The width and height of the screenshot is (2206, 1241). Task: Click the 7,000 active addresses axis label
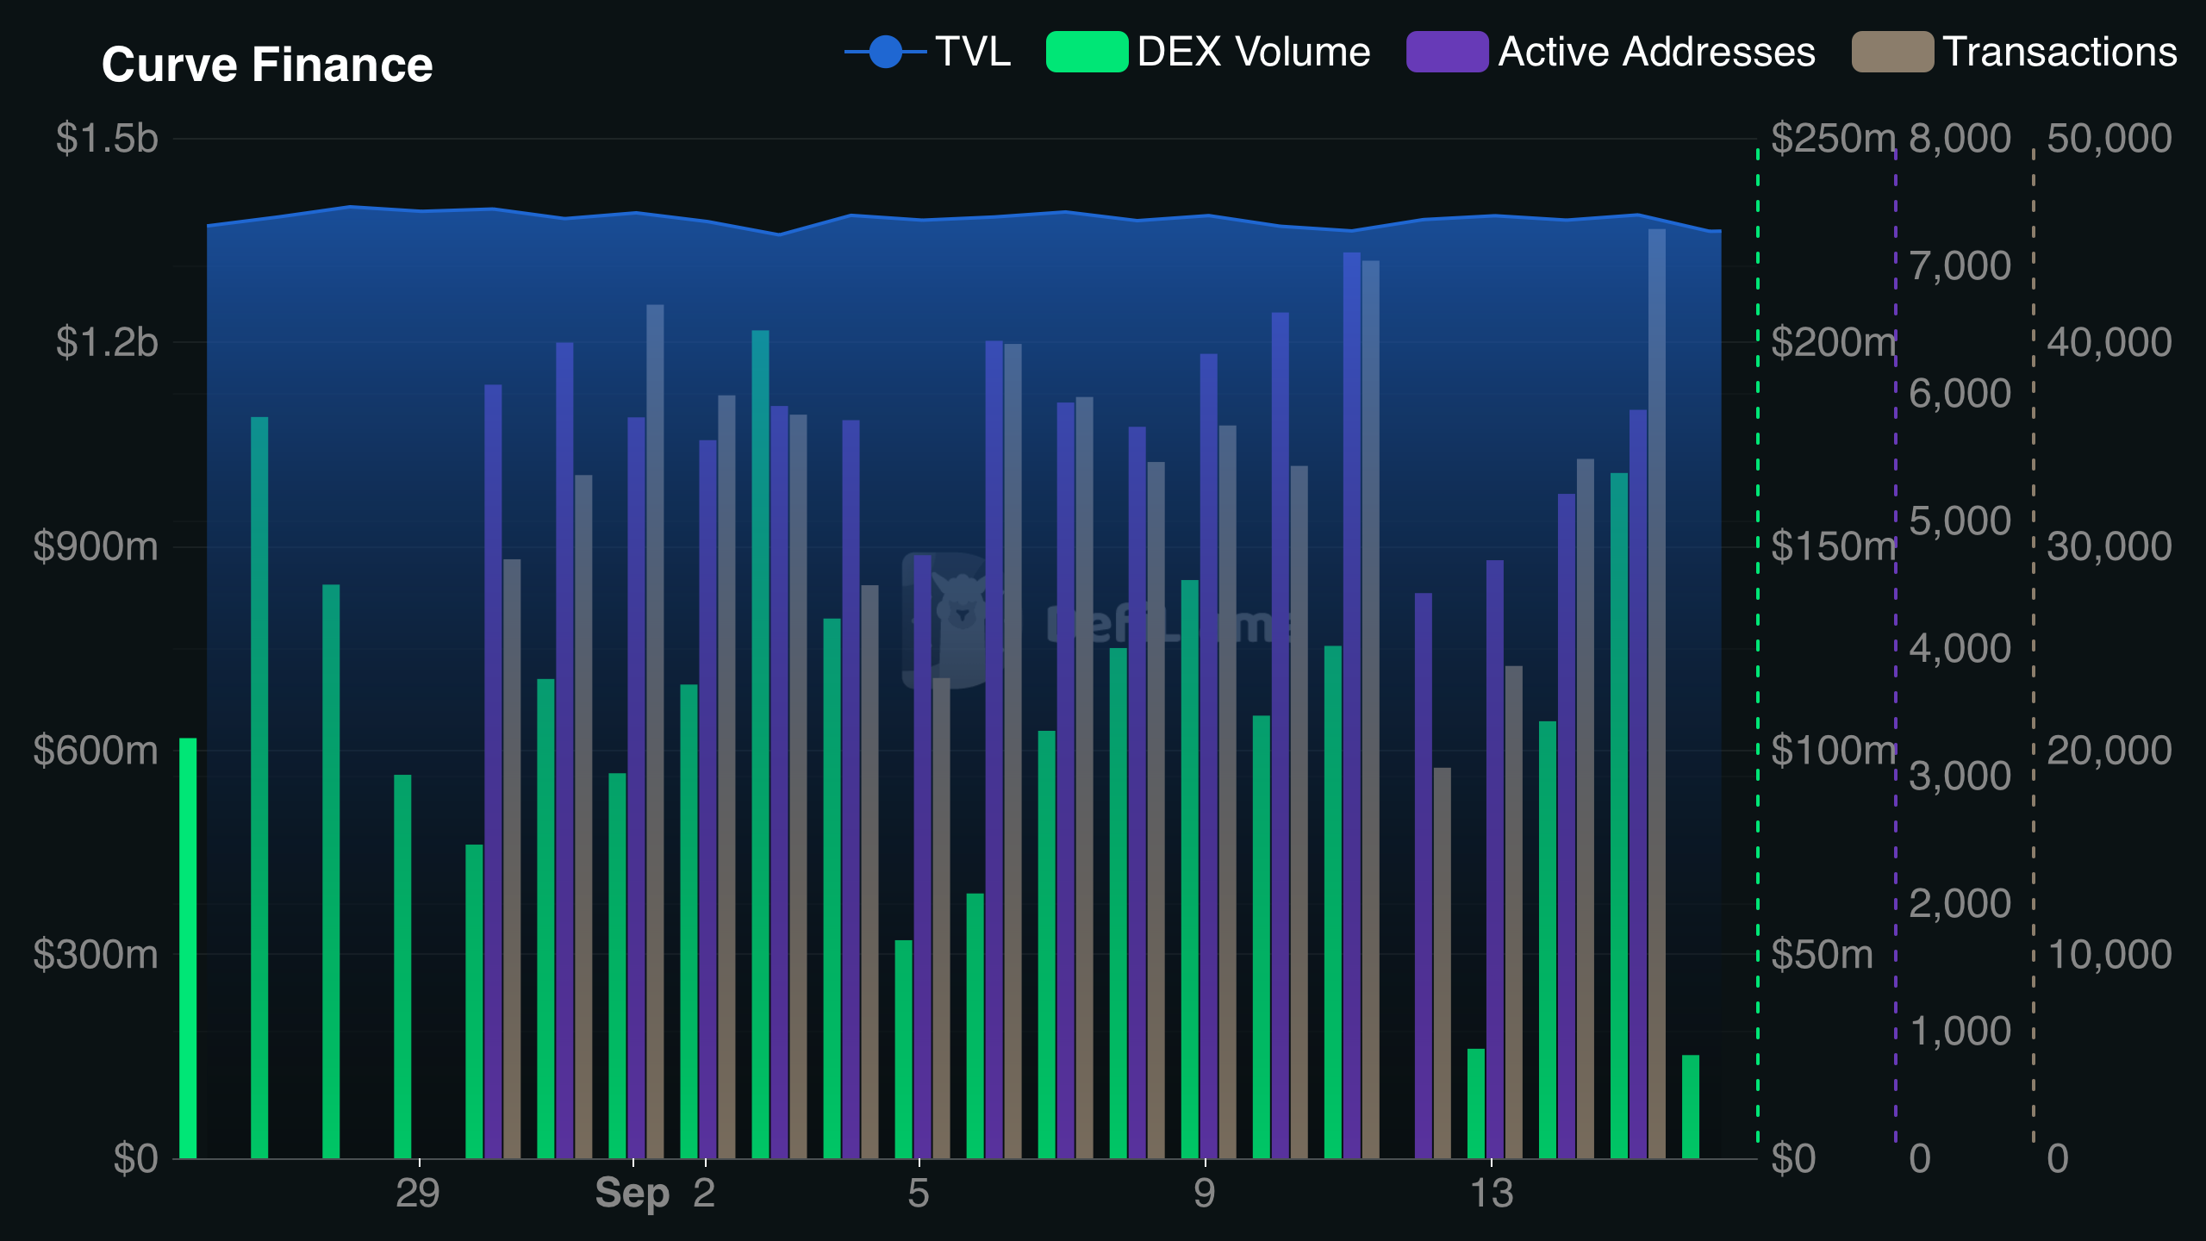tap(1960, 265)
